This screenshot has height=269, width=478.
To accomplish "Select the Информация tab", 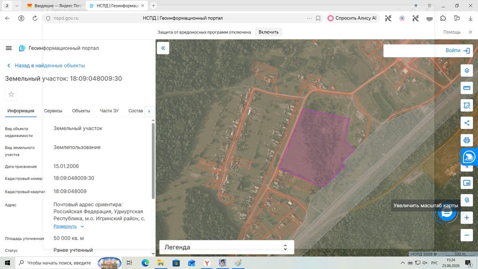I will [x=21, y=111].
